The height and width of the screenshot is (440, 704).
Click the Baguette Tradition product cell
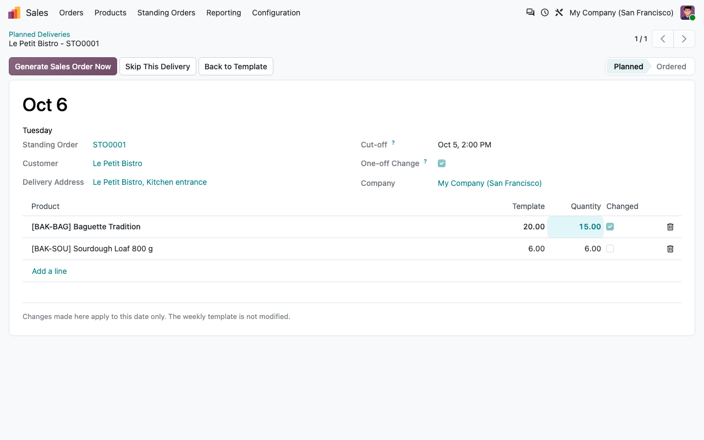pos(258,227)
